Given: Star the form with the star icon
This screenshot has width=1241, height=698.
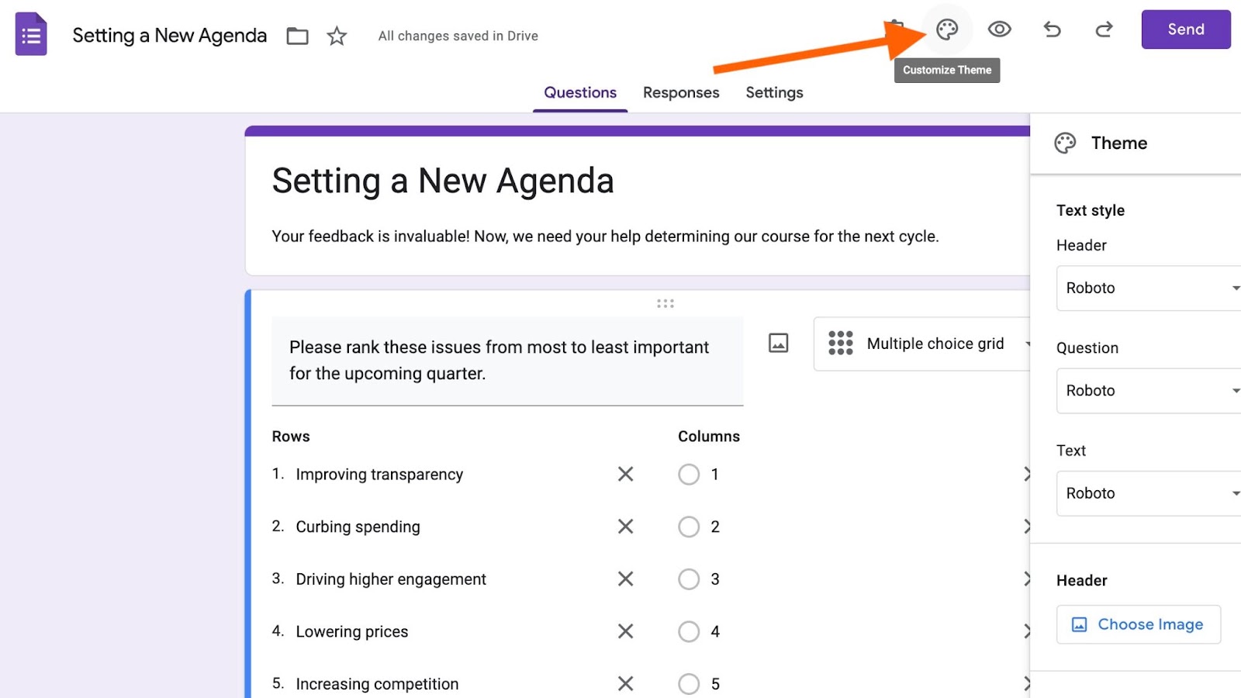Looking at the screenshot, I should [337, 36].
